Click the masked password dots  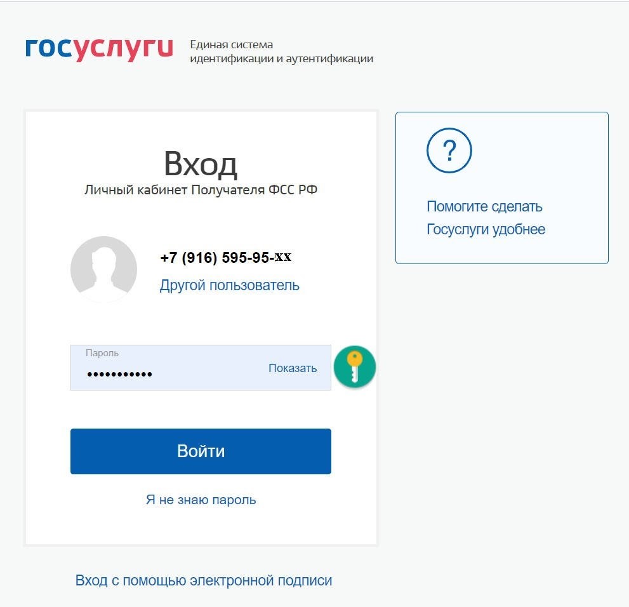(x=119, y=374)
